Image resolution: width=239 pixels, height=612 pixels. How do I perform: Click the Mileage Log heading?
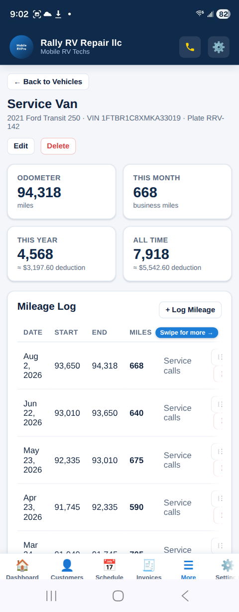47,306
